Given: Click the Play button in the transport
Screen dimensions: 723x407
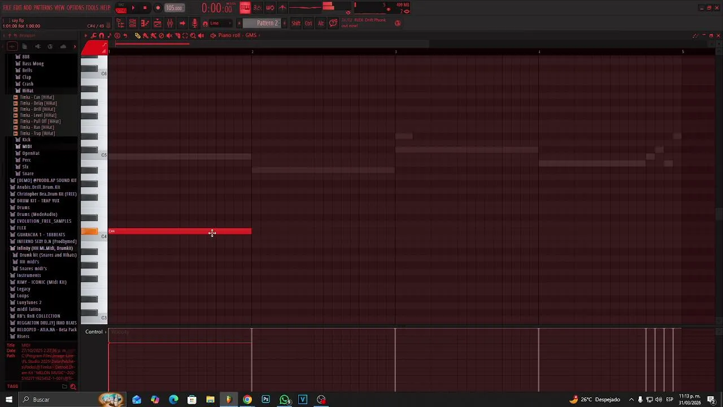Looking at the screenshot, I should [x=133, y=8].
